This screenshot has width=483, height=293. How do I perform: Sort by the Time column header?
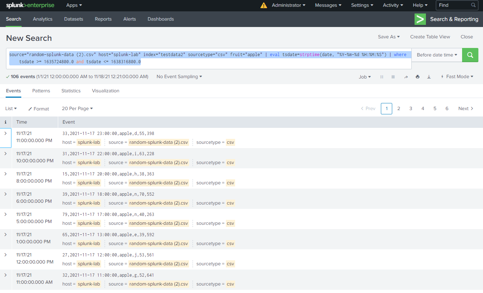pos(22,122)
